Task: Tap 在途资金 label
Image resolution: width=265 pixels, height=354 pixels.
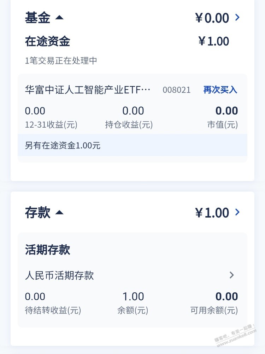Action: (x=47, y=41)
